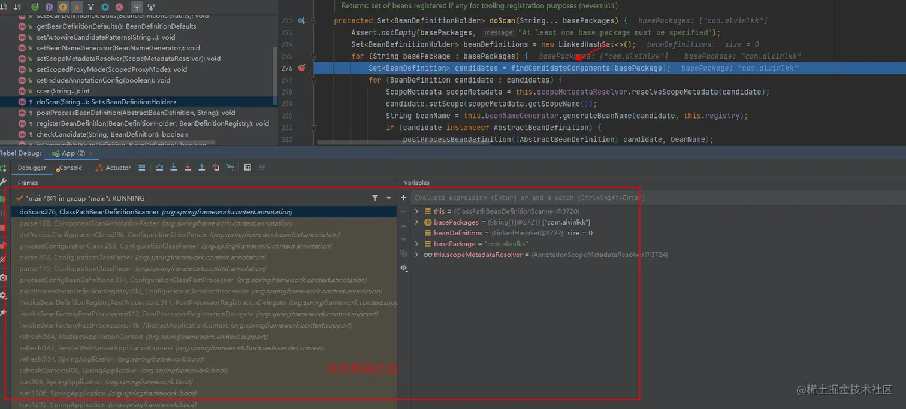The image size is (906, 409).
Task: Click Step Into (blue down arrow)
Action: [174, 168]
